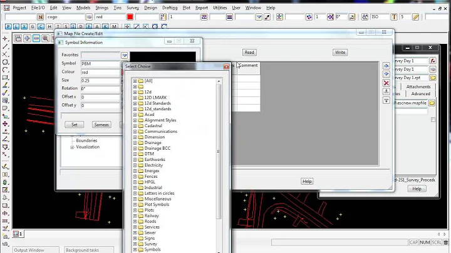Expand the Symbols folder
Viewport: 451px width, 253px height.
135,249
